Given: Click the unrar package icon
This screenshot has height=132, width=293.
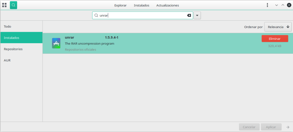Looking at the screenshot, I should click(x=56, y=43).
